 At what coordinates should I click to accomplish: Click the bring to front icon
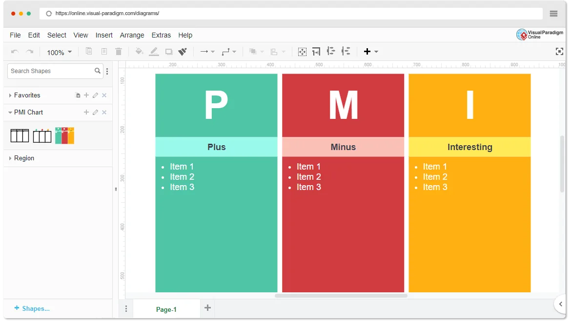pos(253,52)
